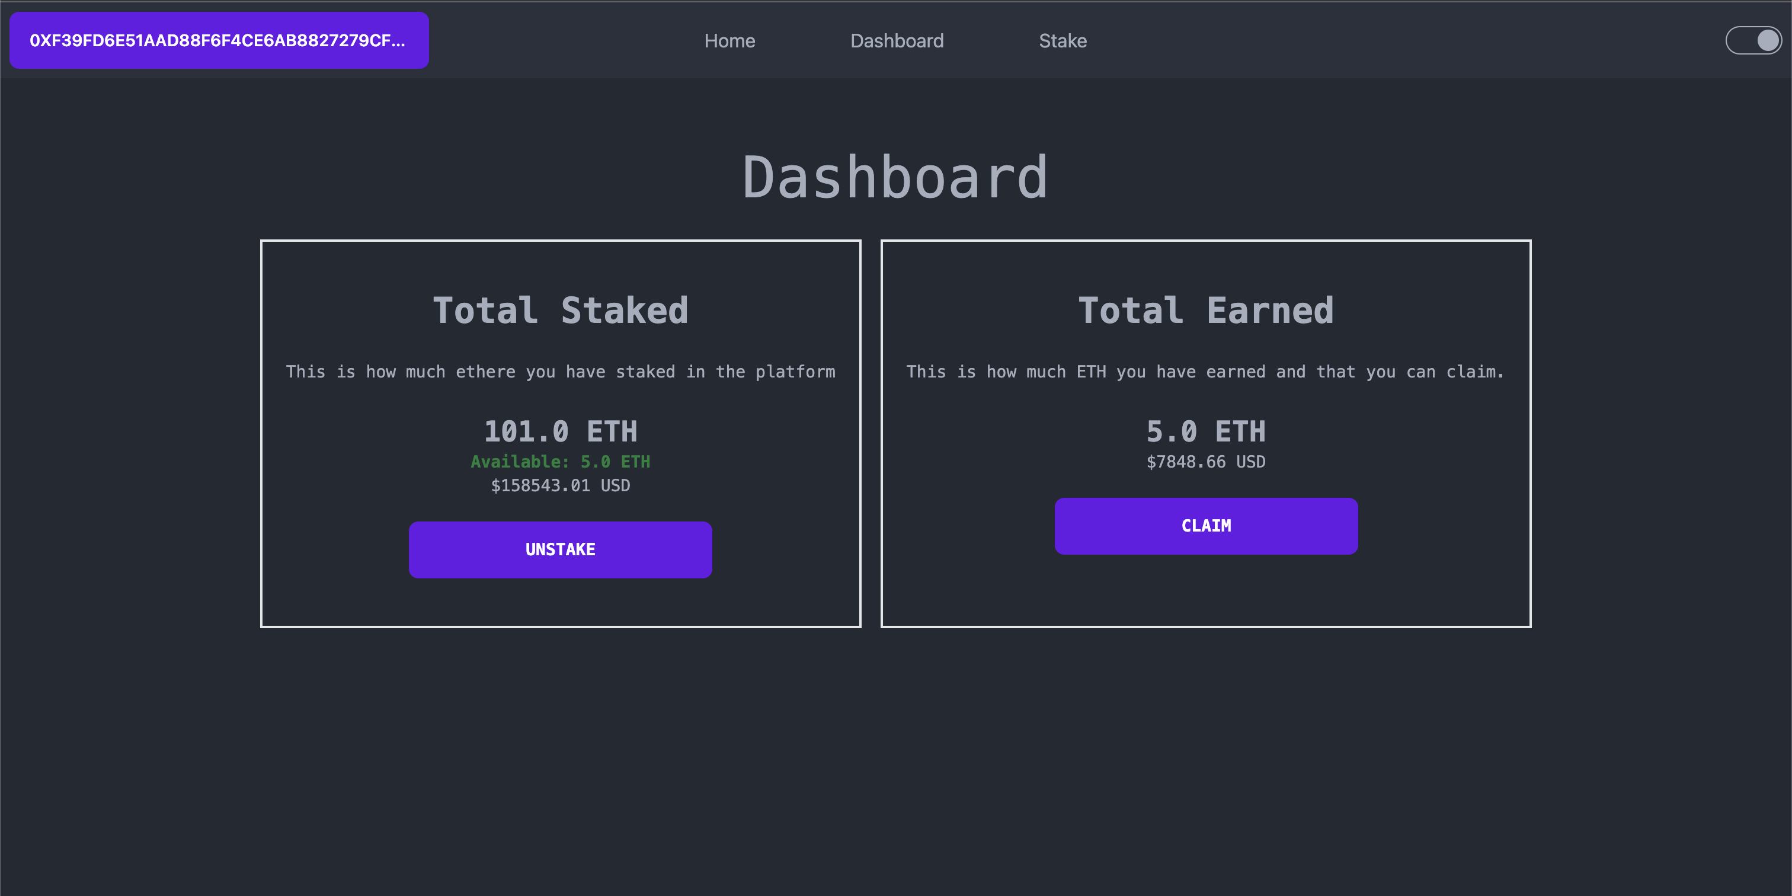Viewport: 1792px width, 896px height.
Task: Click the earned ETH claim description text
Action: tap(1205, 372)
